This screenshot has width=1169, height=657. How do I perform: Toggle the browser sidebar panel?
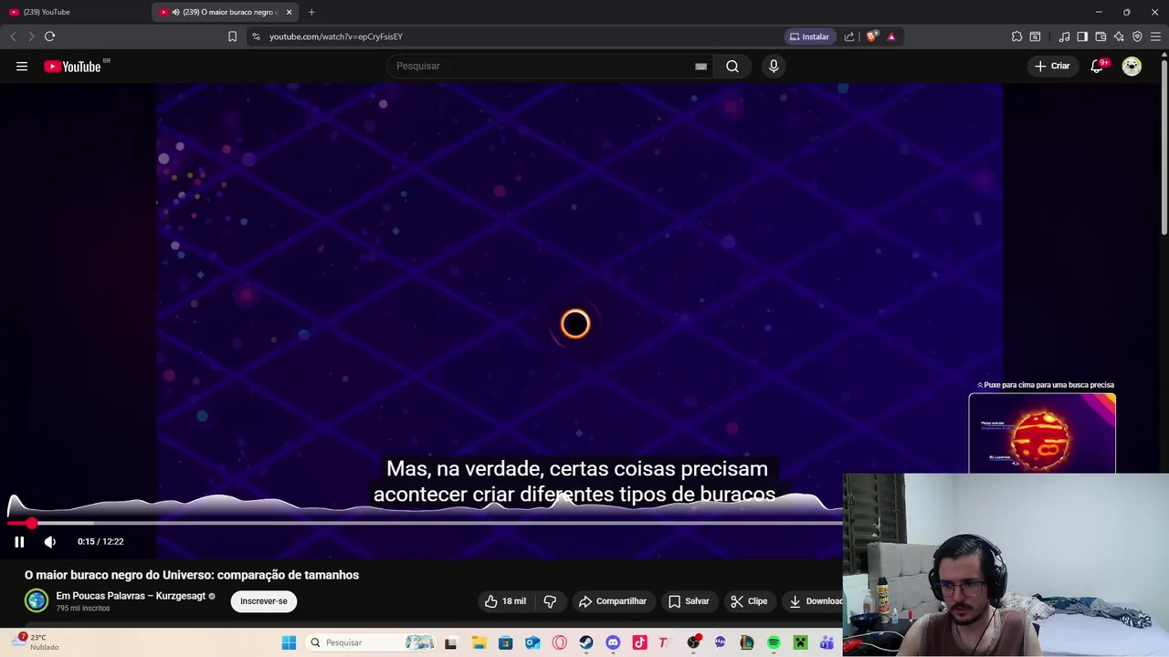(1082, 36)
